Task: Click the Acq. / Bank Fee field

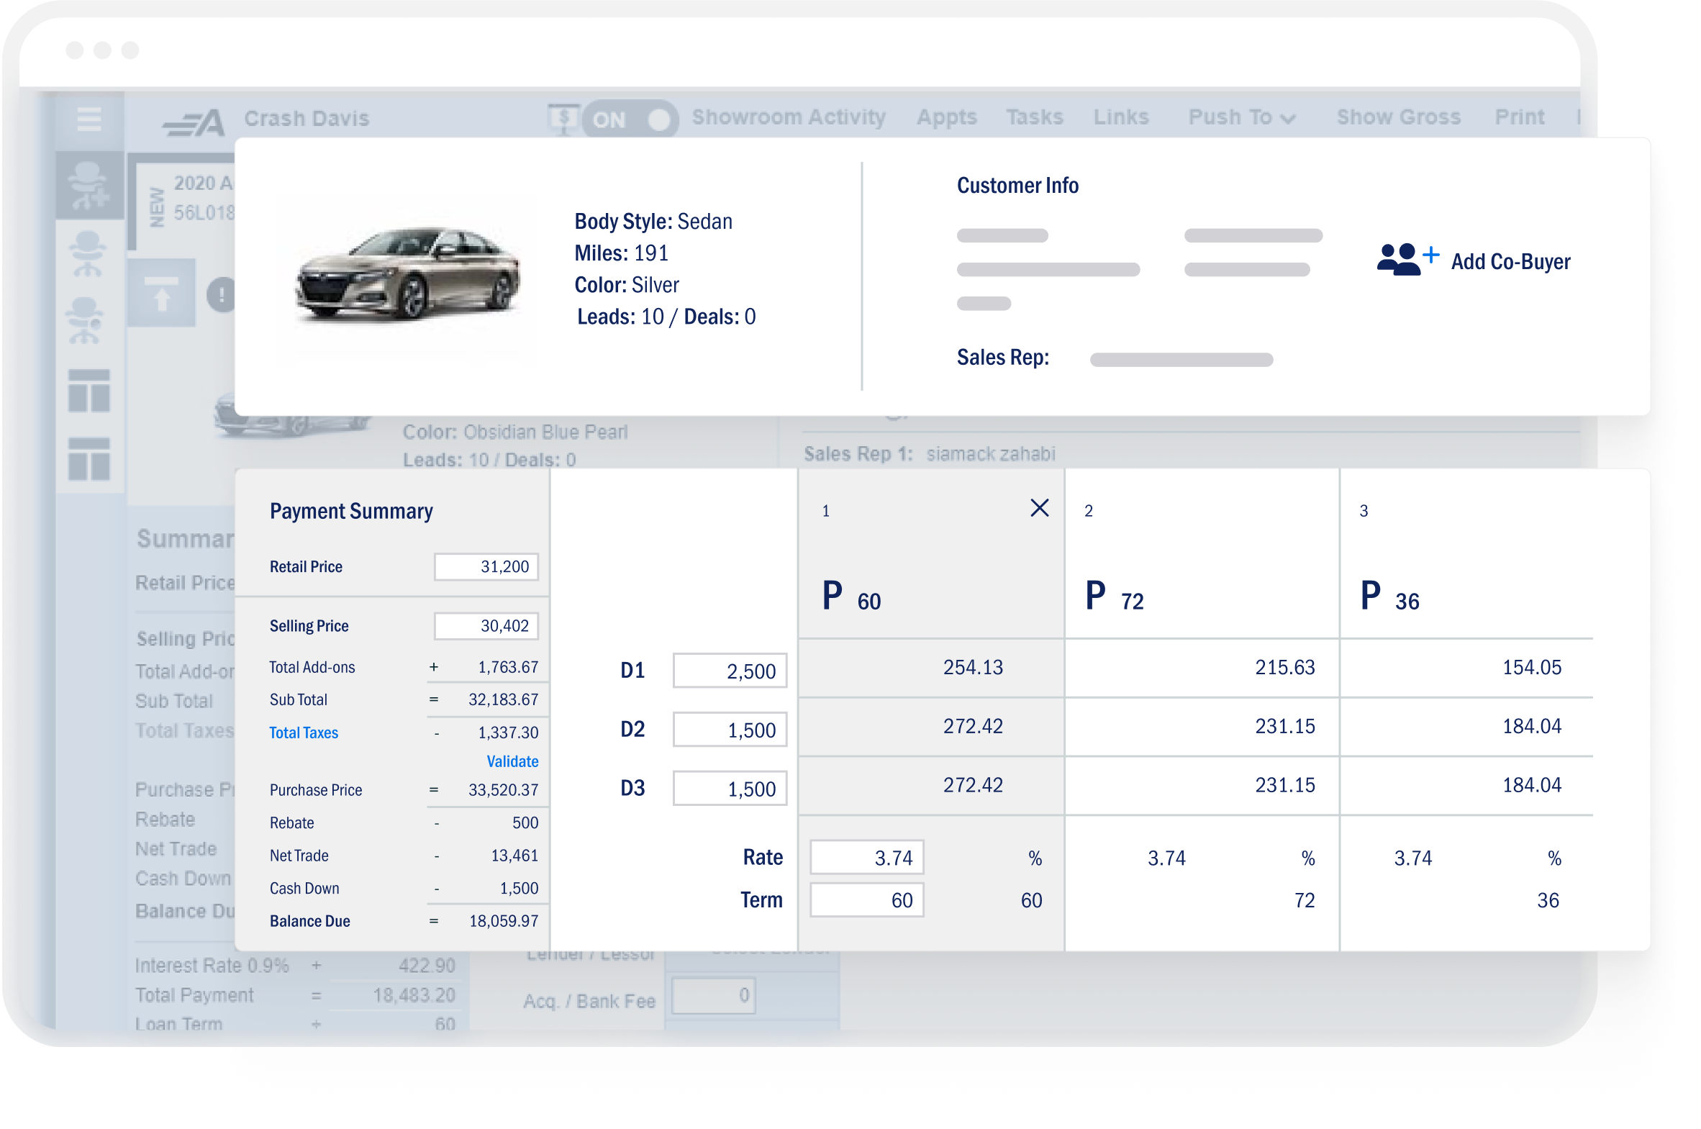Action: (712, 995)
